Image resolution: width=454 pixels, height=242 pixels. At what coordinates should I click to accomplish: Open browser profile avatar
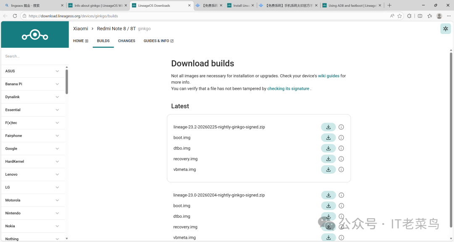pos(439,16)
